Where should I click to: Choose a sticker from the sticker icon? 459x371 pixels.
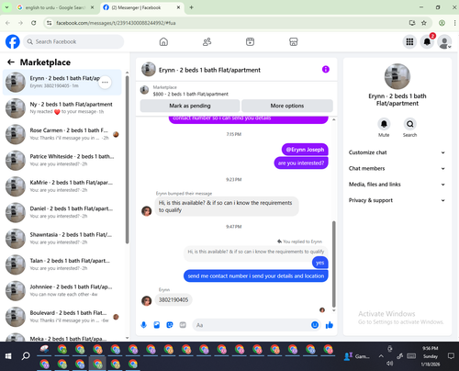click(x=170, y=325)
